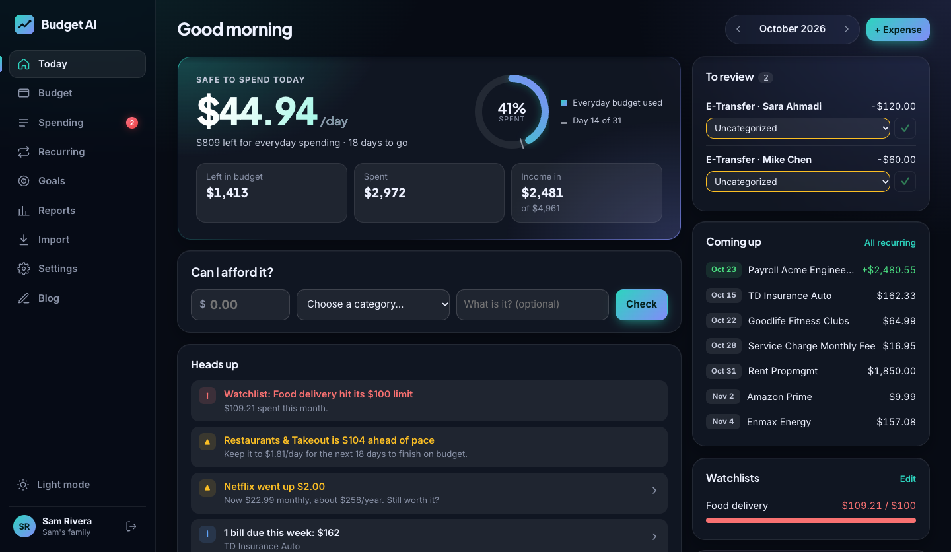Image resolution: width=951 pixels, height=552 pixels.
Task: Open the Goals menu item
Action: [77, 181]
